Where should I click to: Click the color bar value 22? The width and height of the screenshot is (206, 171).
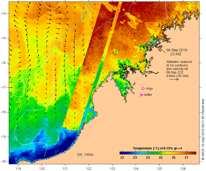tap(122, 158)
